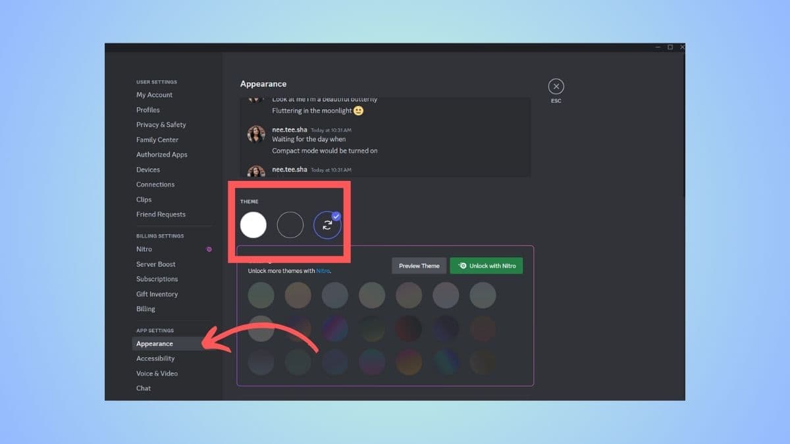Image resolution: width=790 pixels, height=444 pixels.
Task: Click the smiley emoji after 'moonlight'
Action: (359, 111)
